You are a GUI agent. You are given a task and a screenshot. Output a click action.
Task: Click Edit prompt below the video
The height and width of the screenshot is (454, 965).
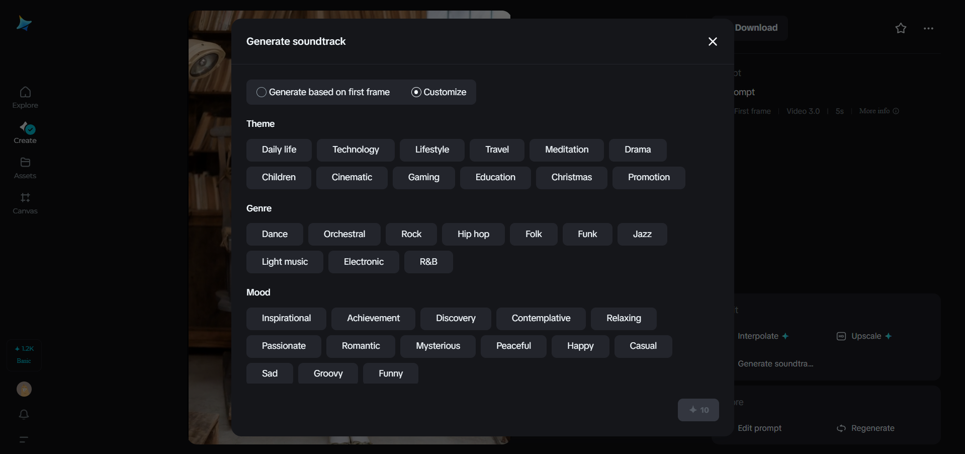coord(759,428)
